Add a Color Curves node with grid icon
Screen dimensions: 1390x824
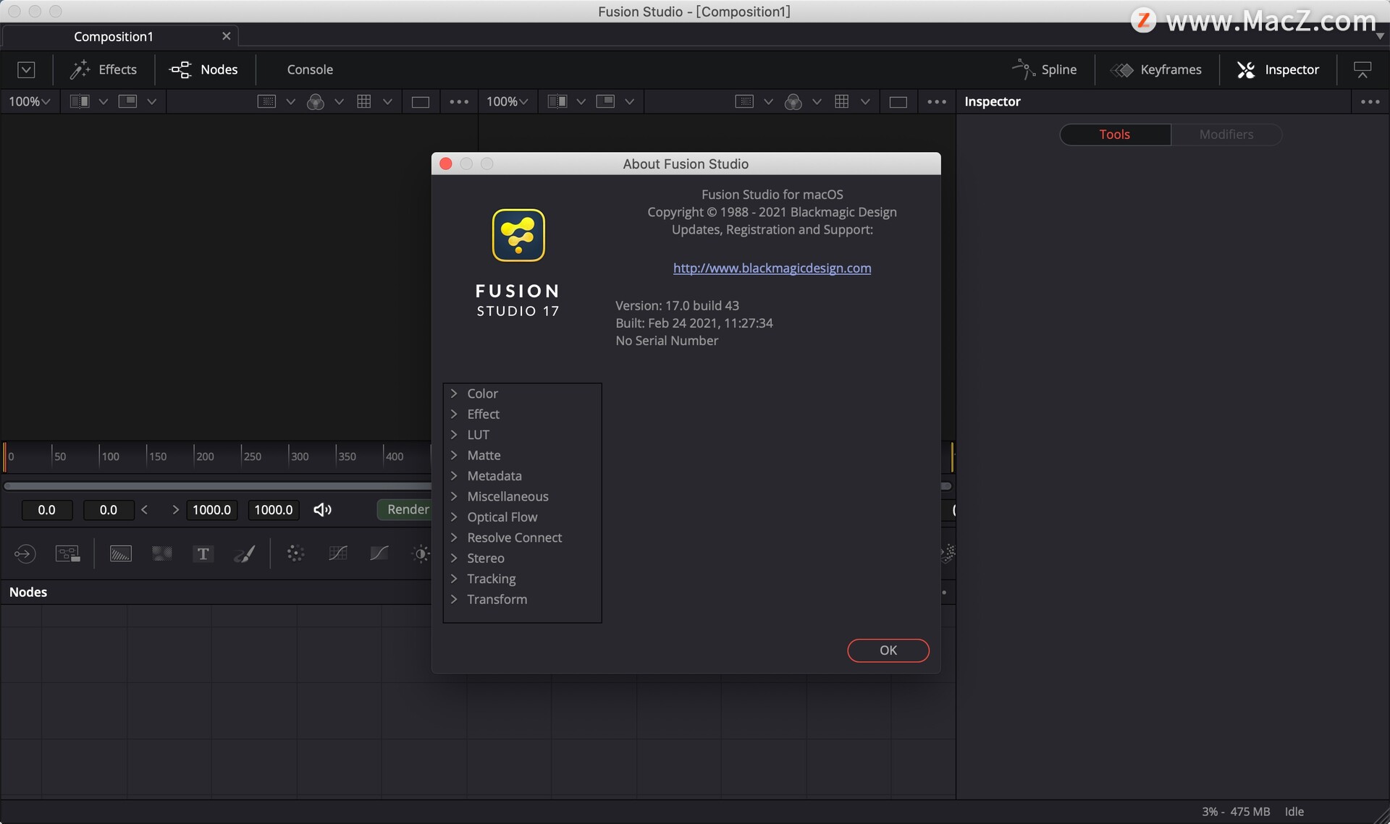337,554
